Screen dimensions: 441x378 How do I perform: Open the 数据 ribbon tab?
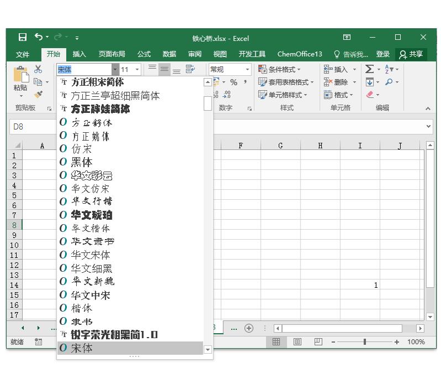(x=169, y=54)
